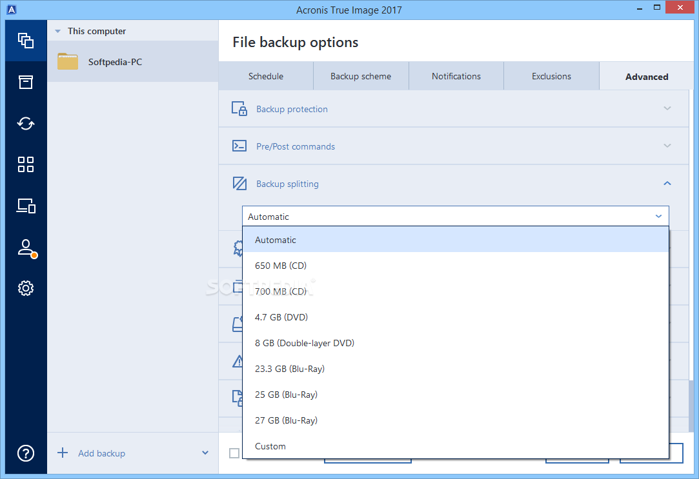The width and height of the screenshot is (699, 479).
Task: Choose Custom split size option
Action: click(x=455, y=446)
